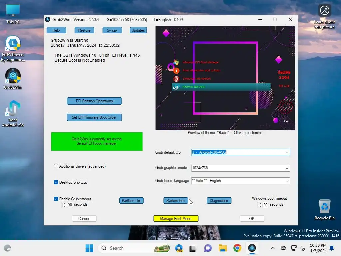Launch Google Chrome from the taskbar
Viewport: 341px width, 256px height.
tap(237, 248)
